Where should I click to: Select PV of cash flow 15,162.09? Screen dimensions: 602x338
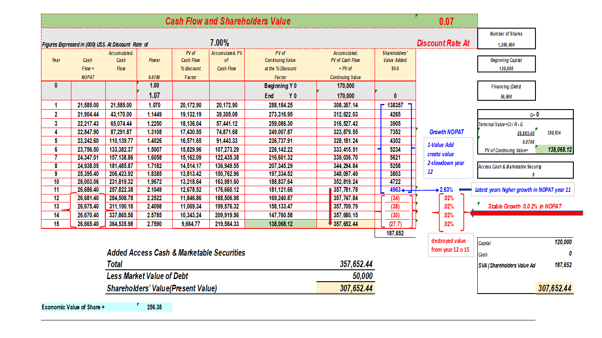tap(191, 158)
